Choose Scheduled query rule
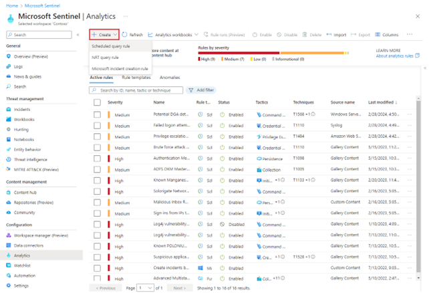Viewport: 429px width, 293px height. [x=121, y=46]
